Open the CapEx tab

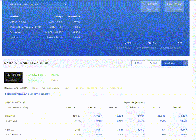tap(35, 88)
